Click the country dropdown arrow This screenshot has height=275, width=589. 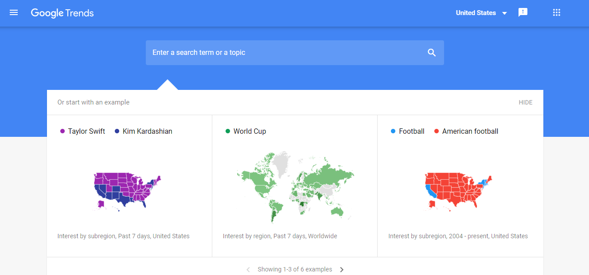[x=504, y=13]
